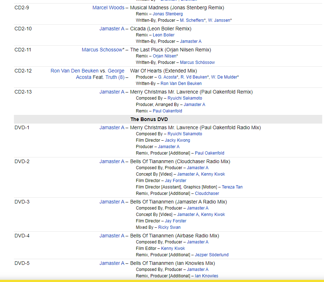Open R. Vd Beuken producer credit link
The image size is (324, 282).
click(195, 77)
